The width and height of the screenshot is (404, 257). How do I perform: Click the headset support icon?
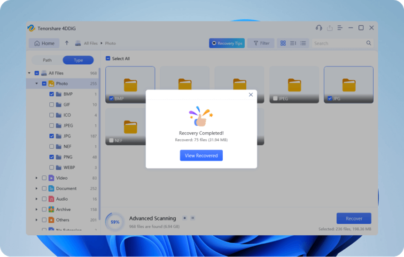point(319,28)
